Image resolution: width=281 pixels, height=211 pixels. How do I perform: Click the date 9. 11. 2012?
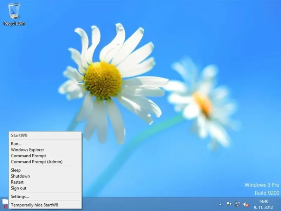click(x=263, y=207)
